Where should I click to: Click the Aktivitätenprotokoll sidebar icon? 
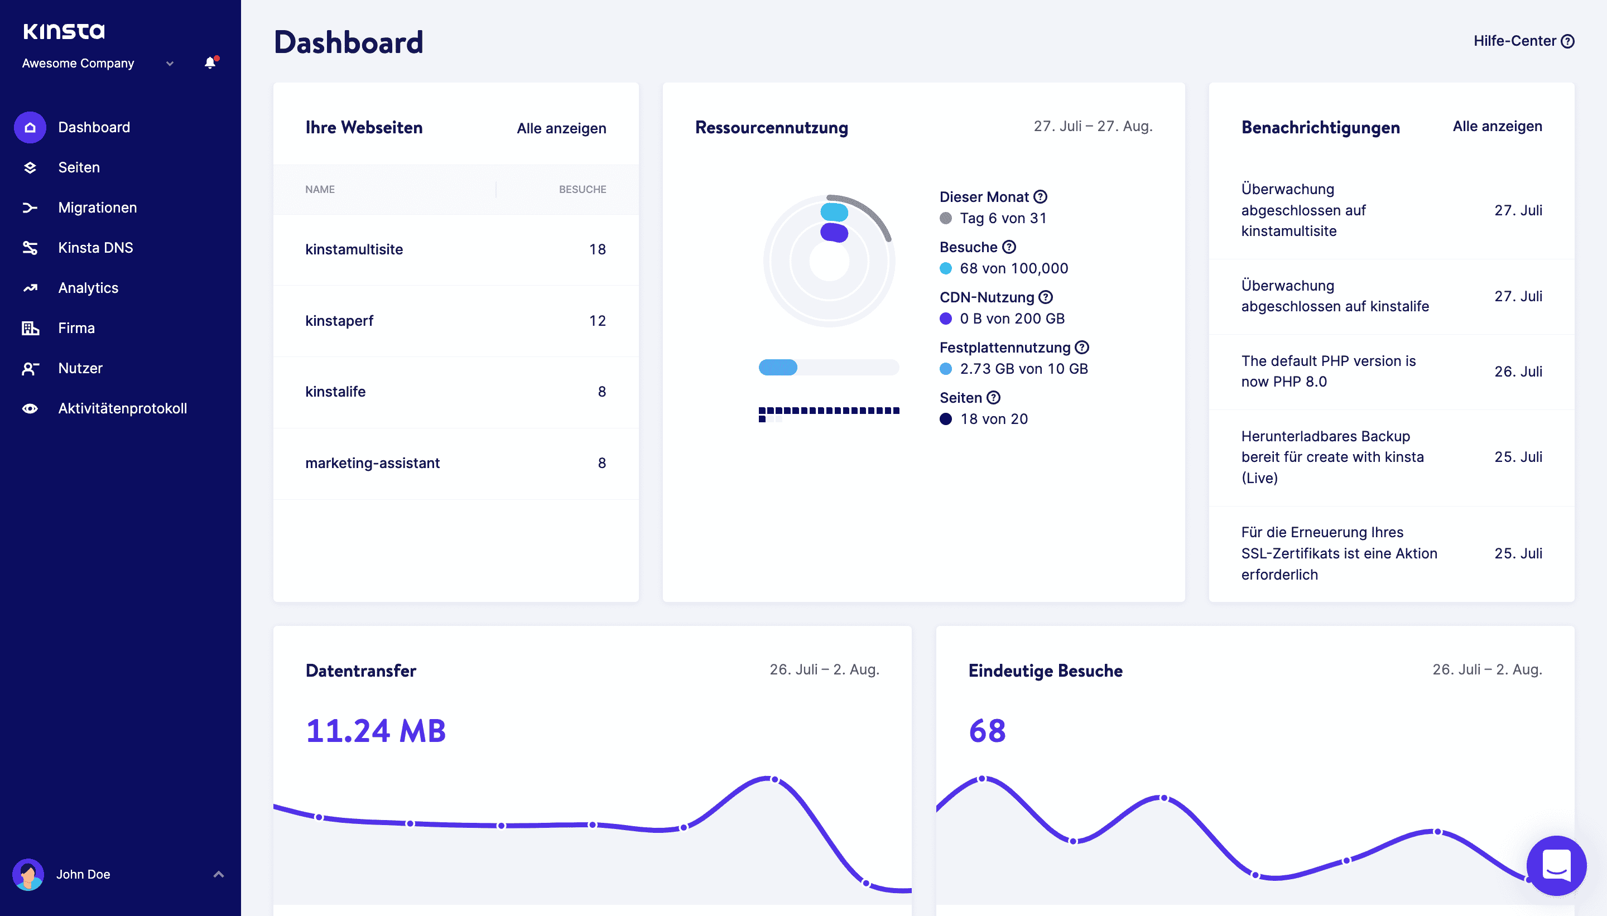(x=31, y=408)
